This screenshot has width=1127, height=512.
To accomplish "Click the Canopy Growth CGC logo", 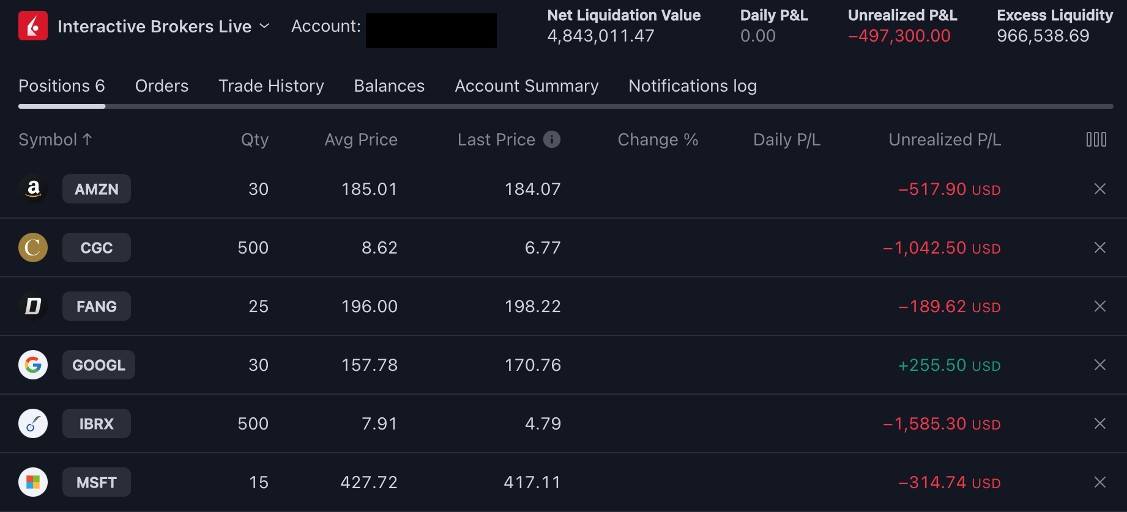I will click(33, 247).
